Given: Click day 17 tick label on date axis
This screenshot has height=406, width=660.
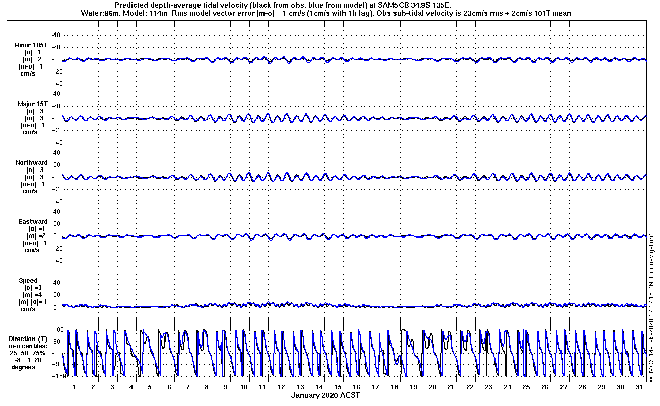Looking at the screenshot, I should tap(375, 387).
